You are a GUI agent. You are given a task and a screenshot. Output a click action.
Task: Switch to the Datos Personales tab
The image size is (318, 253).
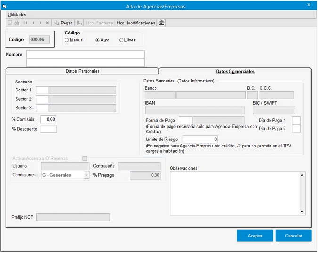[82, 71]
